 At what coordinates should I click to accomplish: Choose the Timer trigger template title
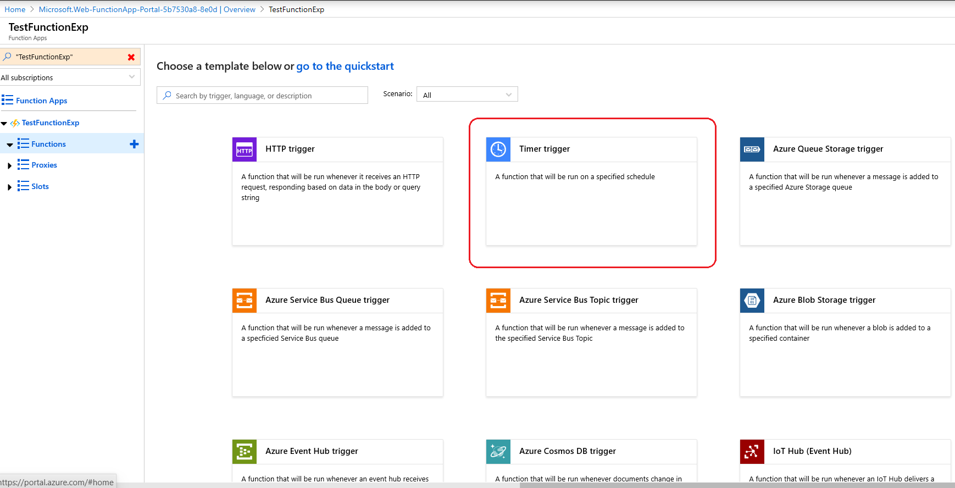pos(545,149)
